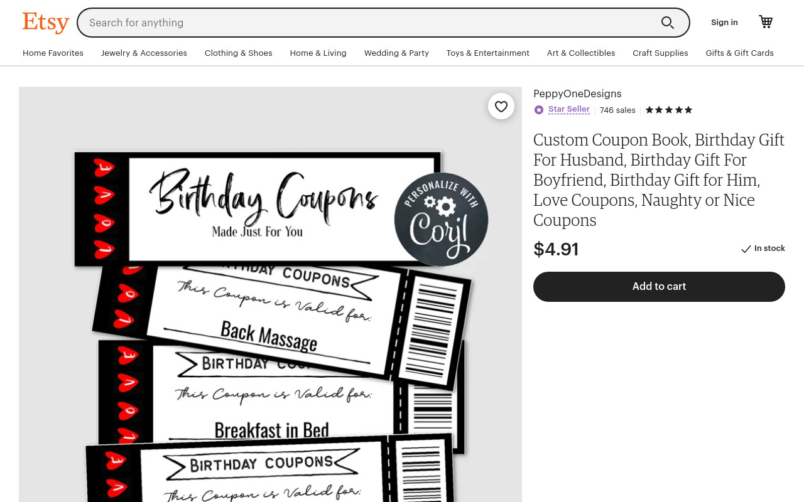The image size is (804, 502).
Task: Click the magnifying glass search icon
Action: pos(668,23)
